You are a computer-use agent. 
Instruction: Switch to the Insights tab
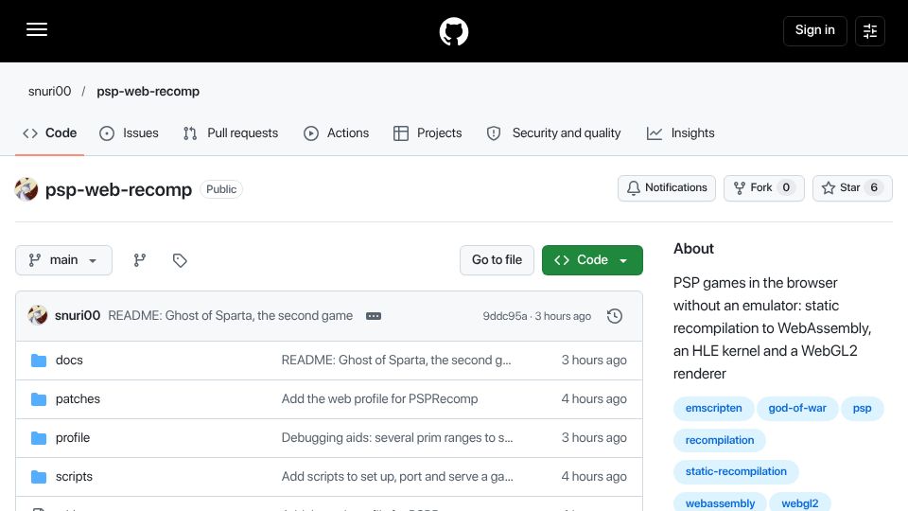[x=680, y=133]
